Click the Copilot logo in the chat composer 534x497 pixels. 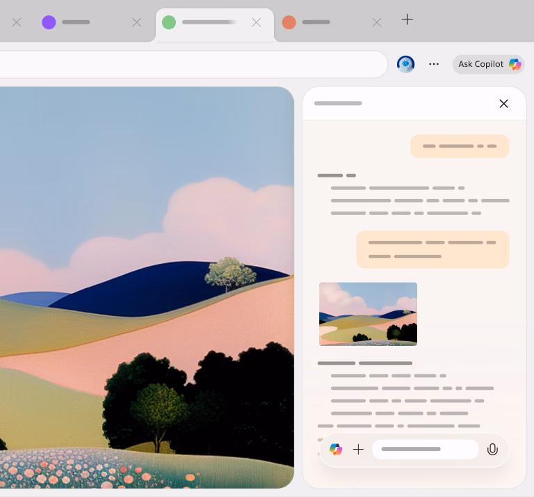336,450
